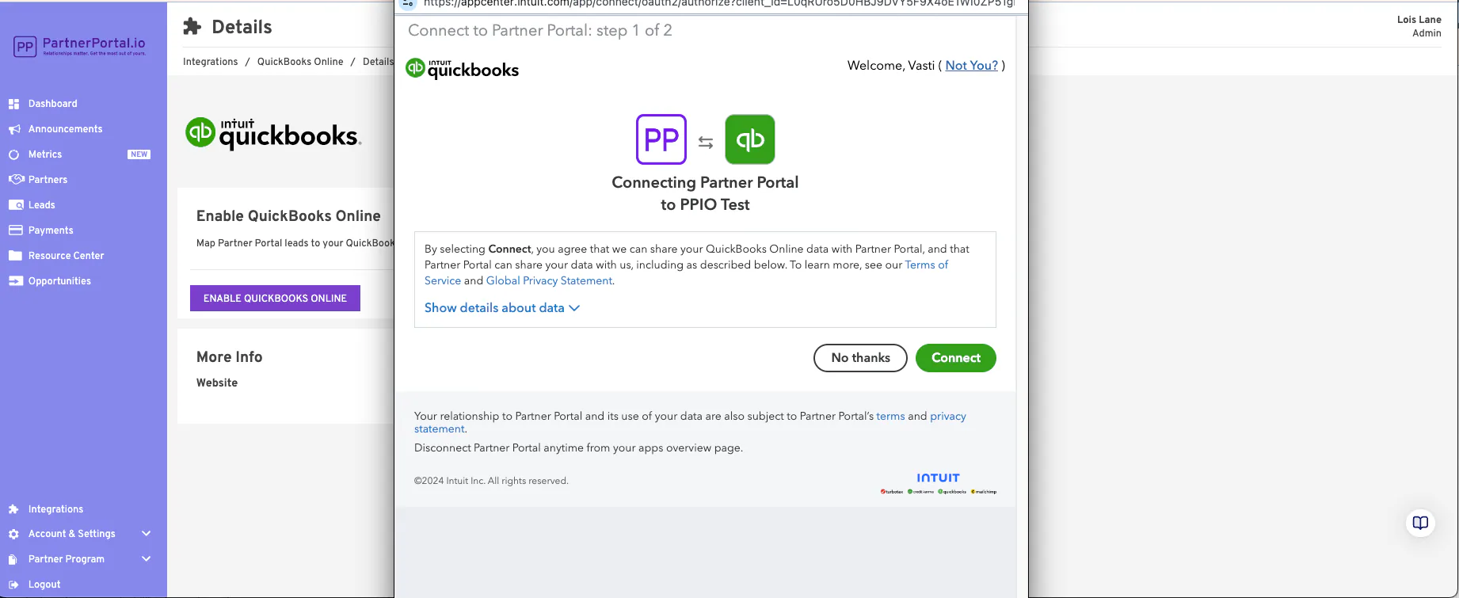Click the More Info heading

pos(229,357)
